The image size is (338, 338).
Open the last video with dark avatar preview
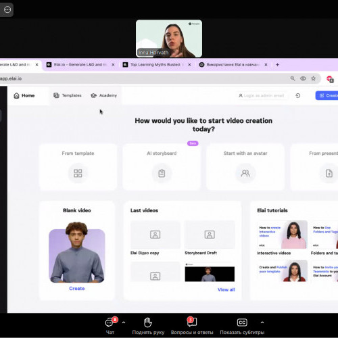click(x=210, y=272)
